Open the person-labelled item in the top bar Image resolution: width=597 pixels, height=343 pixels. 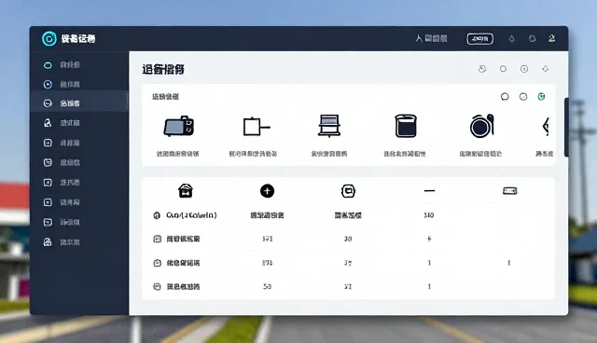coord(431,38)
